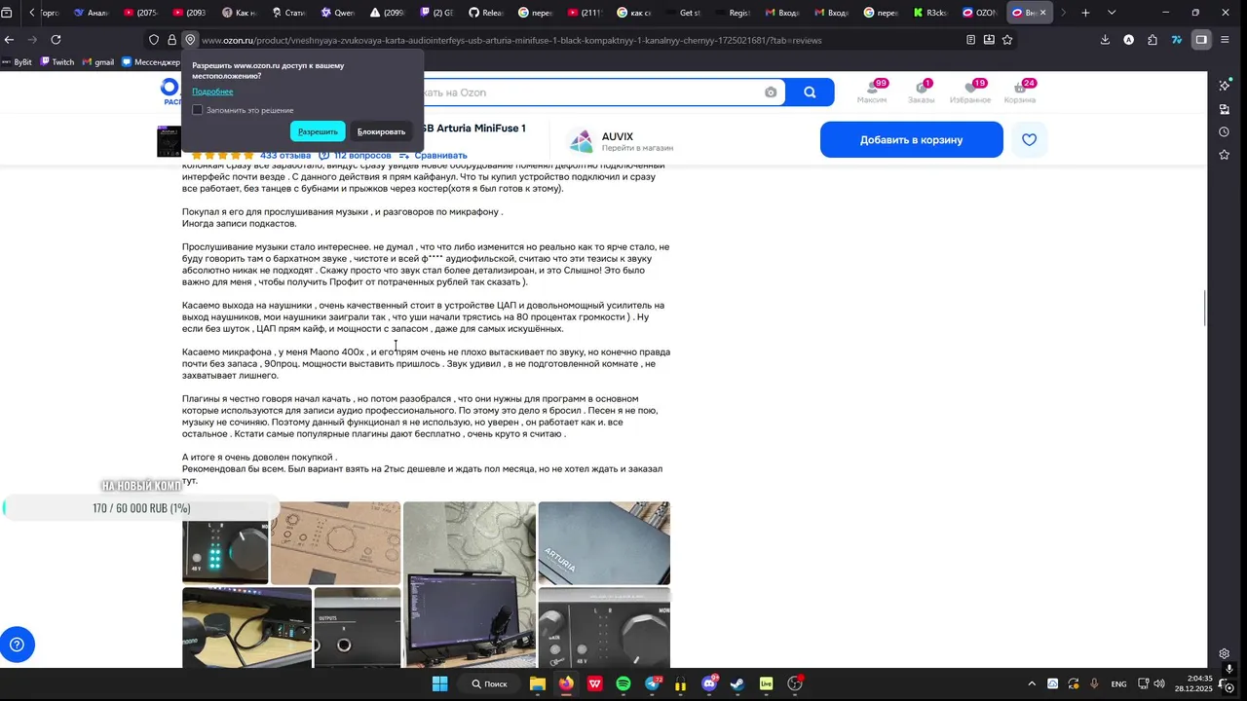The width and height of the screenshot is (1247, 701).
Task: Open sidebar bookmarks star icon
Action: [1225, 155]
